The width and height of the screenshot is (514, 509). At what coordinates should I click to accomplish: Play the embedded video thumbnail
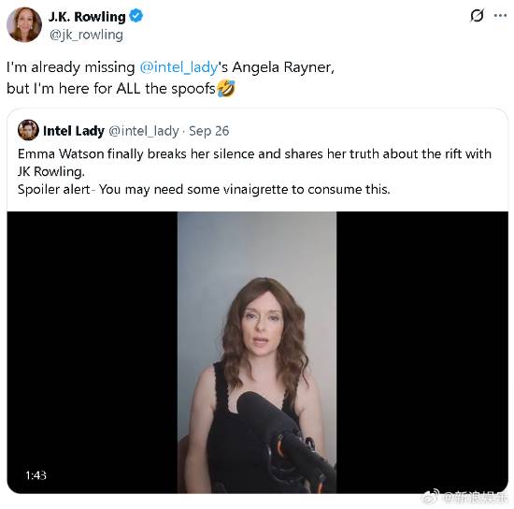coord(257,352)
